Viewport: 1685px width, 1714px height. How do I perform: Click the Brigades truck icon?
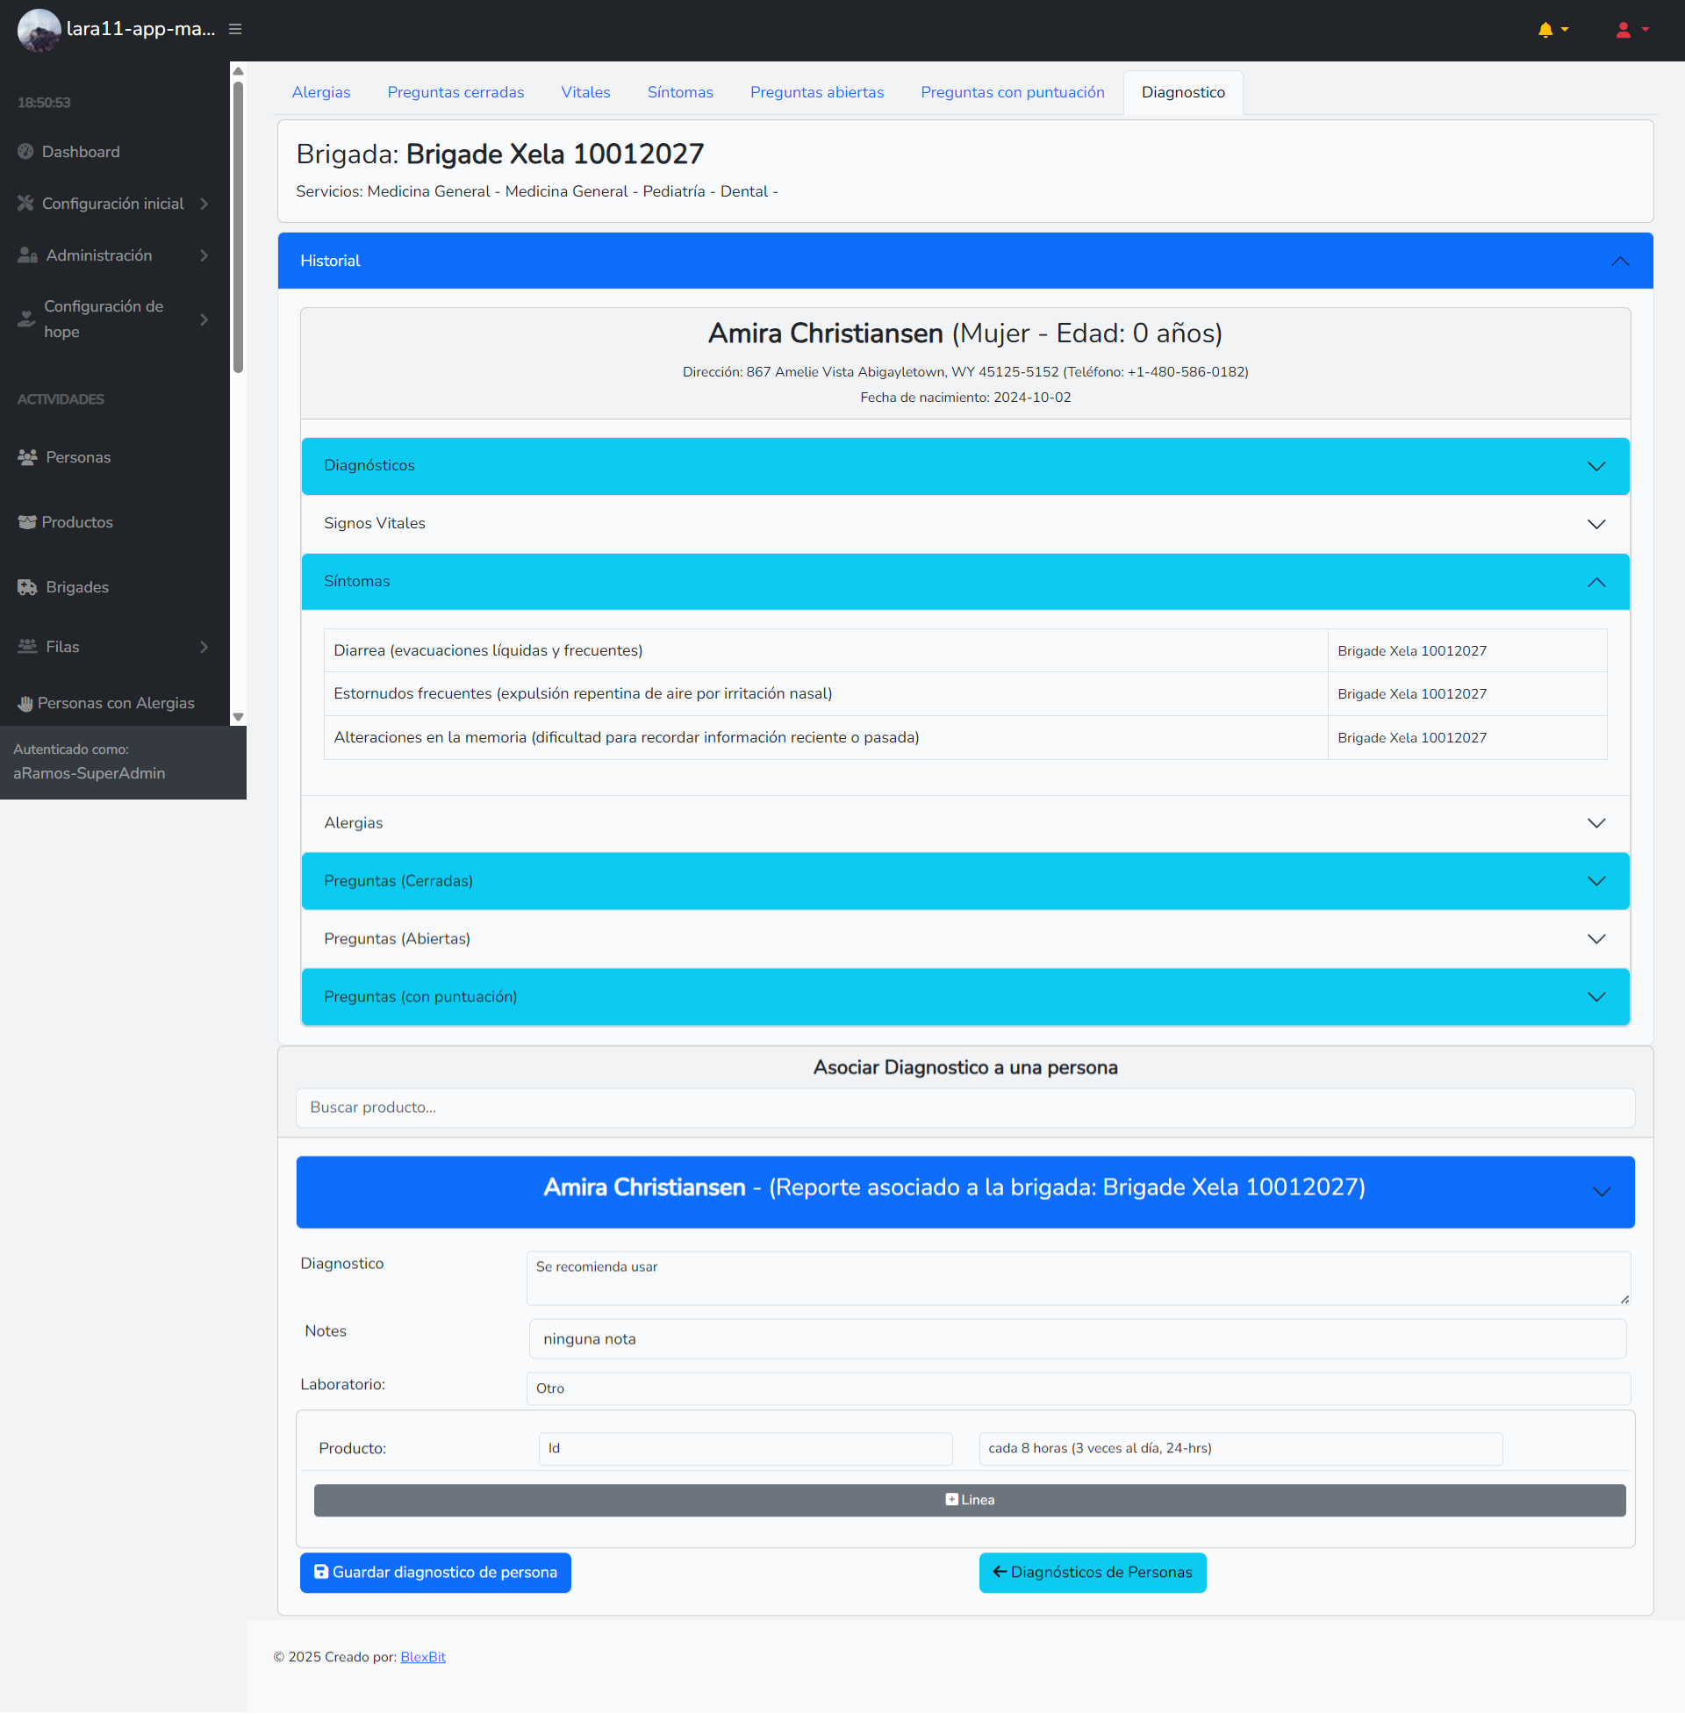[27, 586]
